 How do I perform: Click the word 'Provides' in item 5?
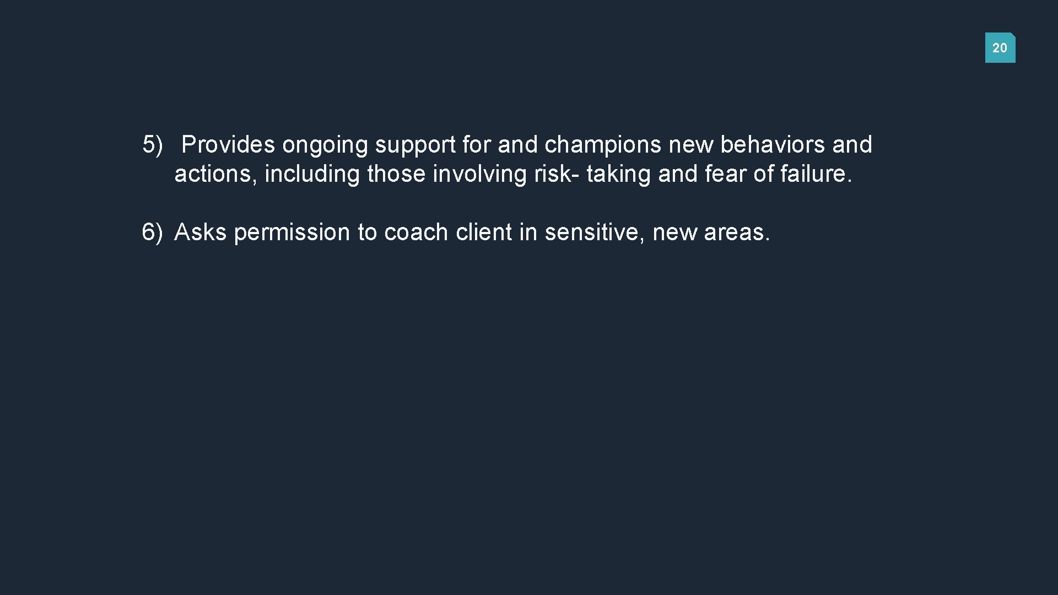228,144
